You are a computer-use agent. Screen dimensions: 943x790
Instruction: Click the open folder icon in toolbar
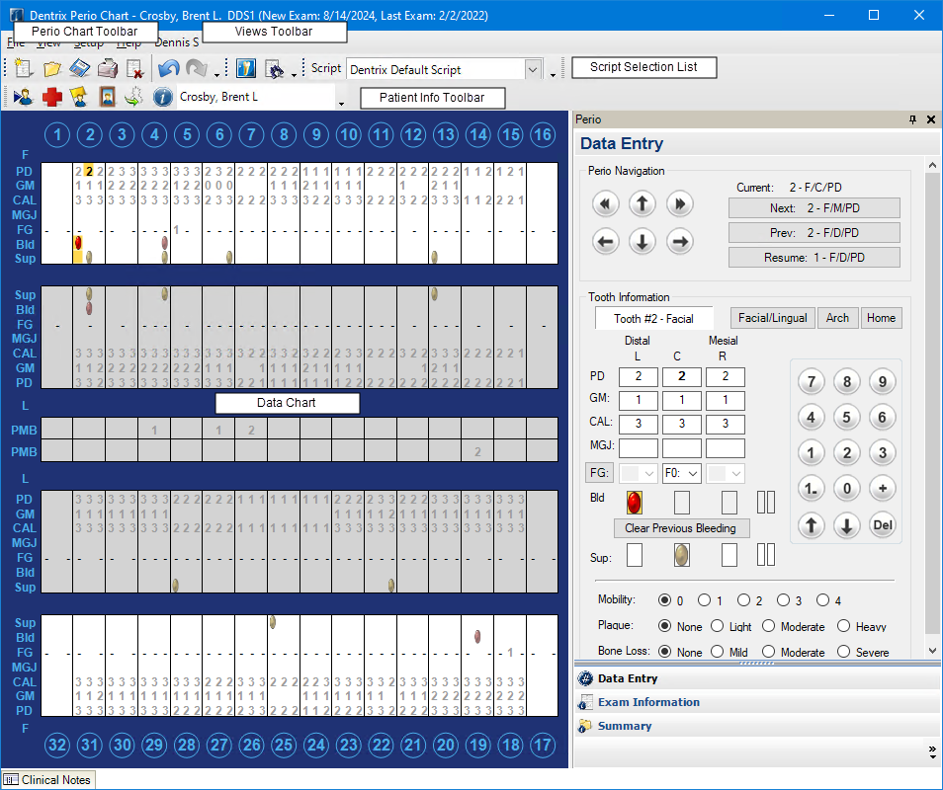pyautogui.click(x=52, y=69)
